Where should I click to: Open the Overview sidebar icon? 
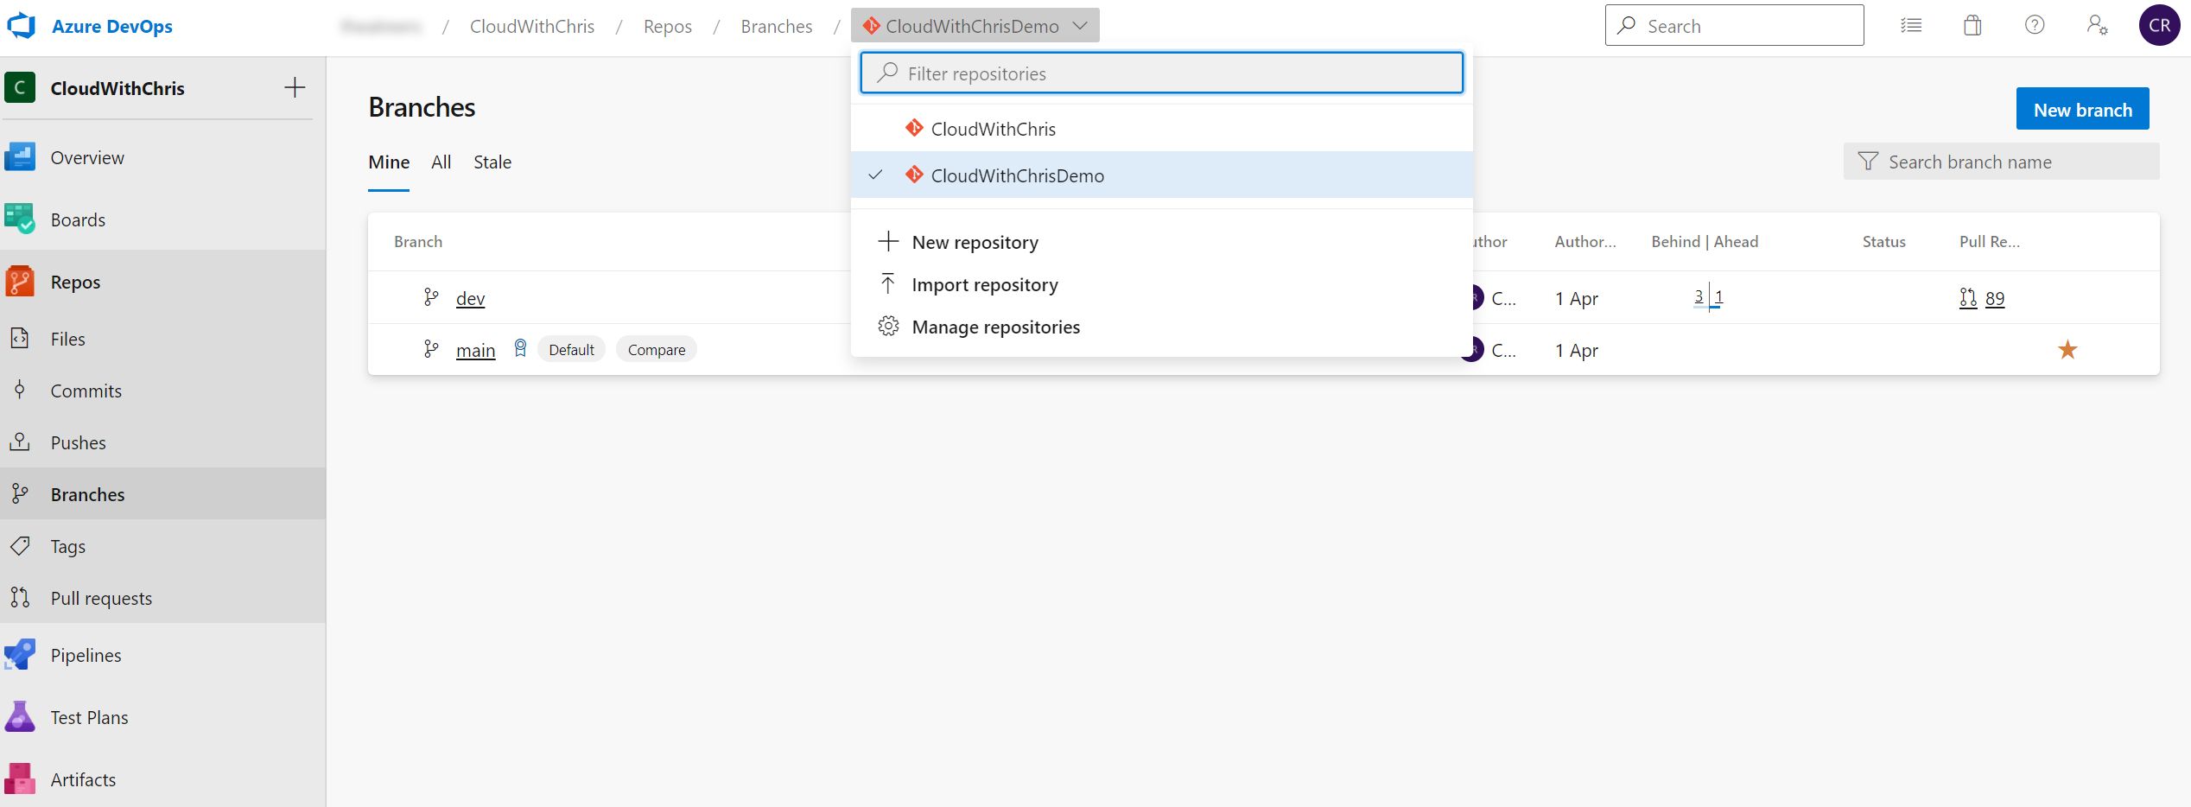tap(19, 157)
